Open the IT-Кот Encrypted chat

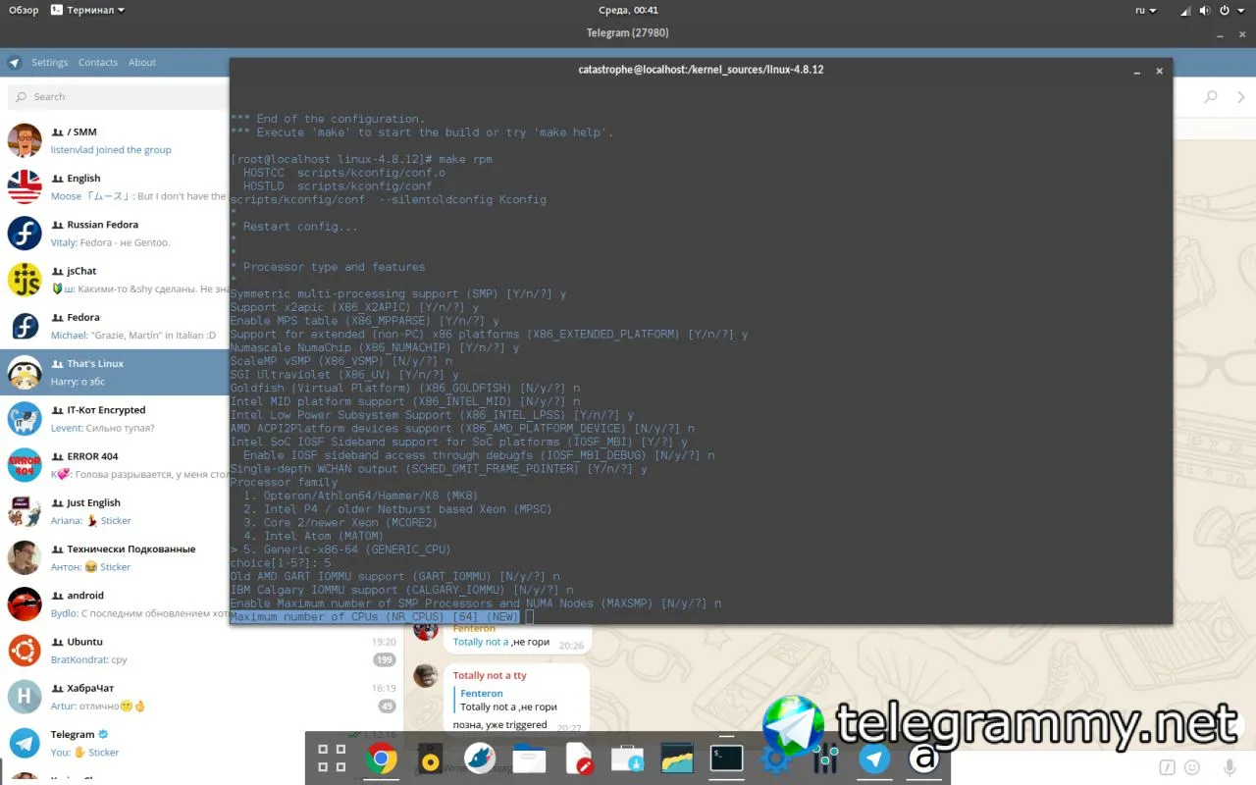coord(115,419)
